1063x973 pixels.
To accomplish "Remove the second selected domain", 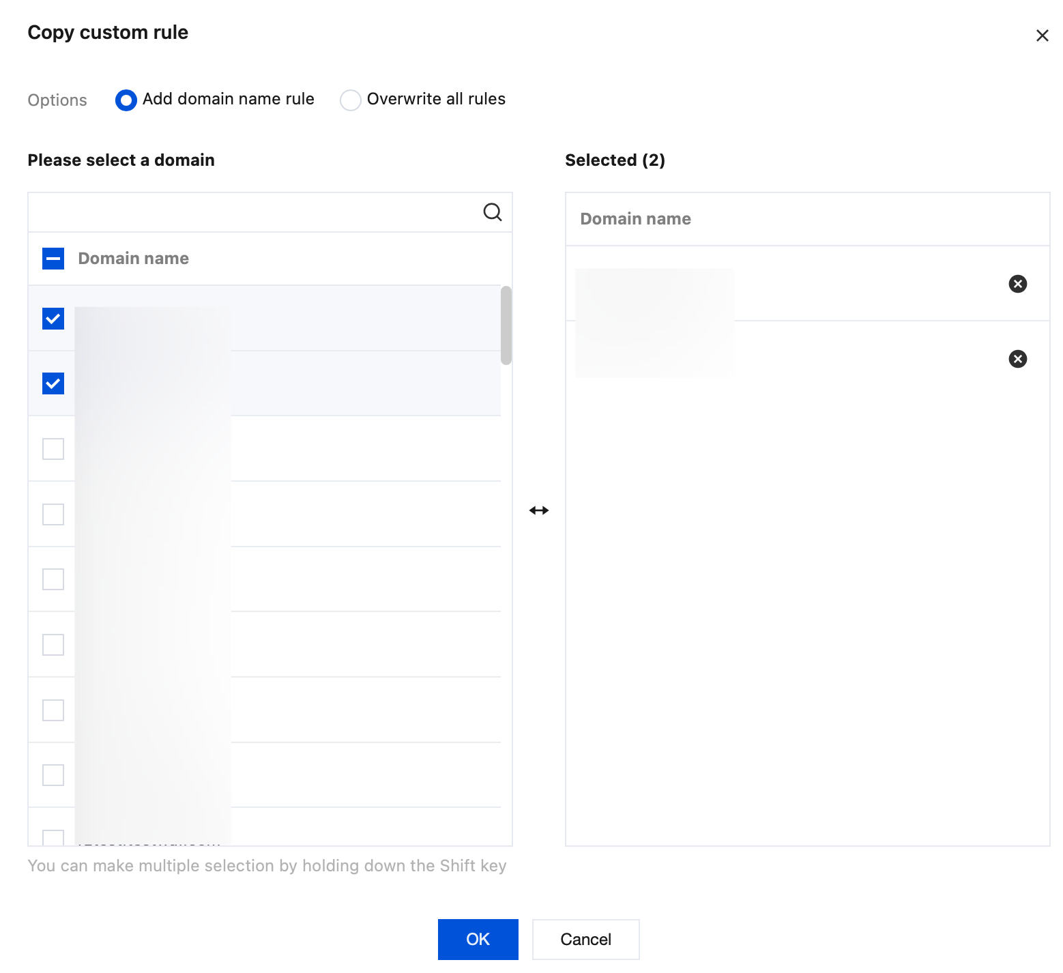I will tap(1017, 359).
